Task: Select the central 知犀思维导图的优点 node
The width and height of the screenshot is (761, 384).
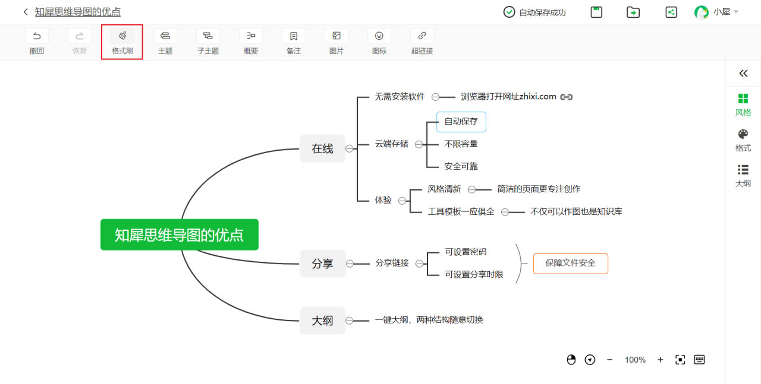Action: tap(180, 234)
